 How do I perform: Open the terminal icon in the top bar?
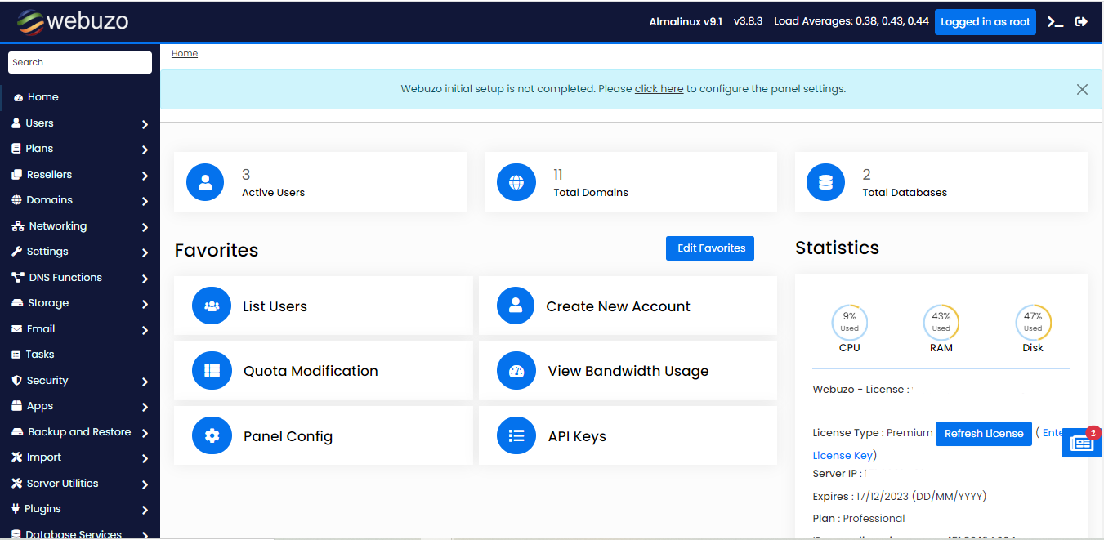point(1054,22)
